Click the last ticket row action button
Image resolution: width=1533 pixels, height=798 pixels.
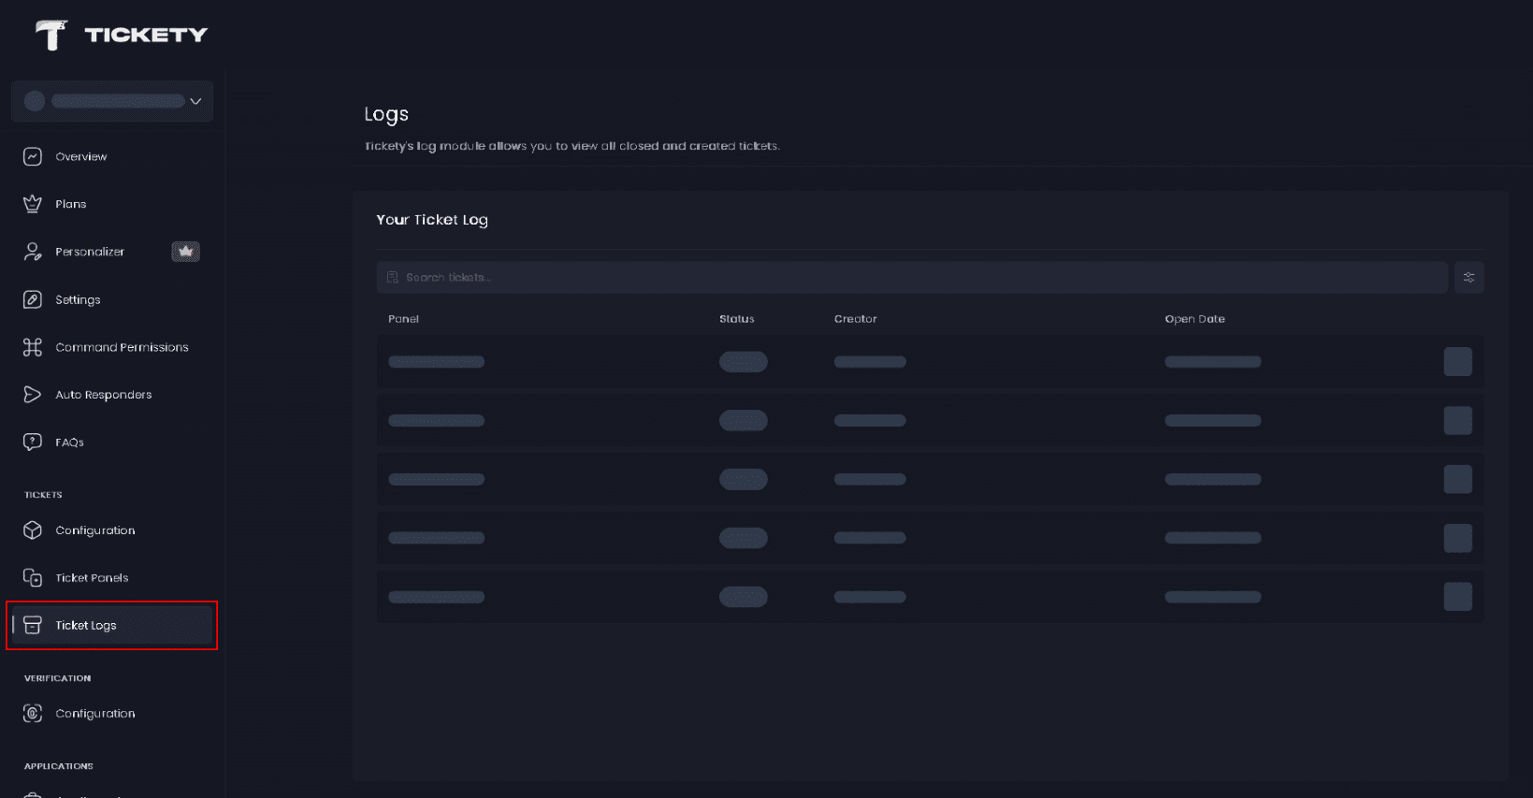[1457, 597]
